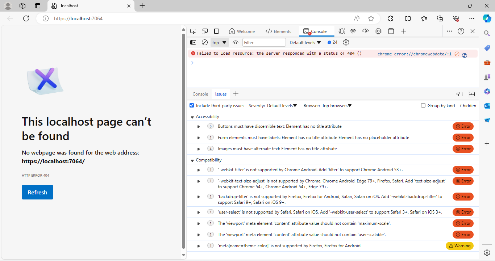Image resolution: width=495 pixels, height=261 pixels.
Task: Create a live expression with the eye icon
Action: point(236,42)
